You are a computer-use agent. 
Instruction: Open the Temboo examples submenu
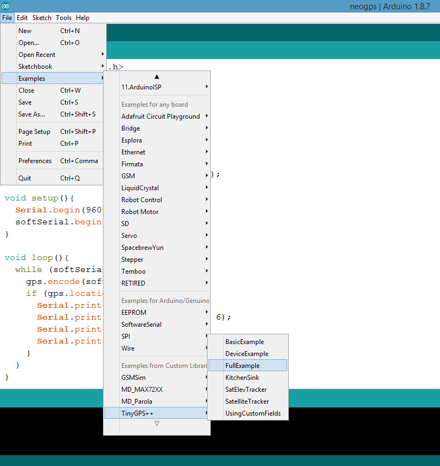click(x=157, y=271)
